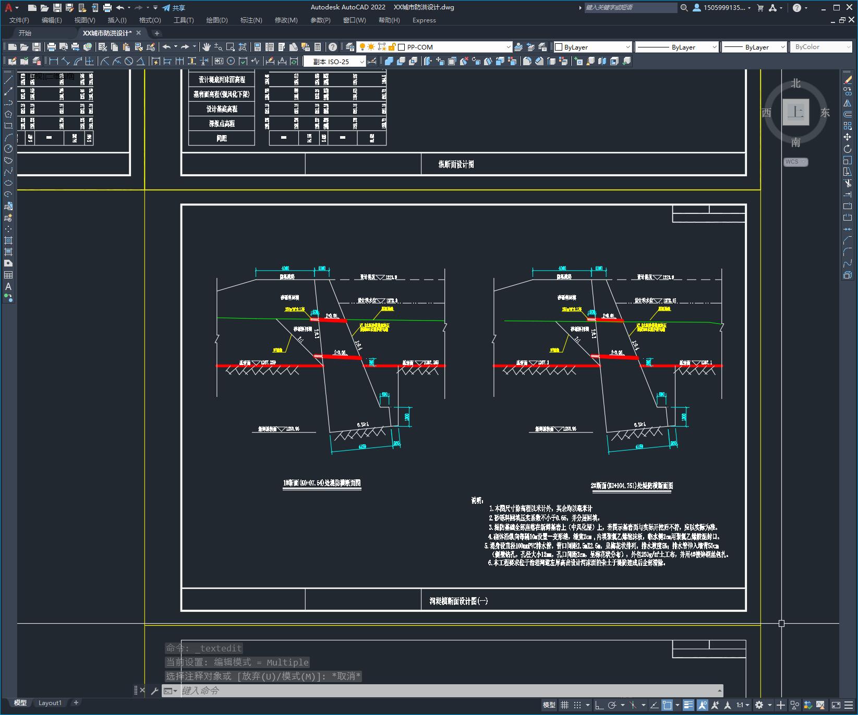Image resolution: width=858 pixels, height=715 pixels.
Task: Toggle grid display in status bar
Action: 565,705
